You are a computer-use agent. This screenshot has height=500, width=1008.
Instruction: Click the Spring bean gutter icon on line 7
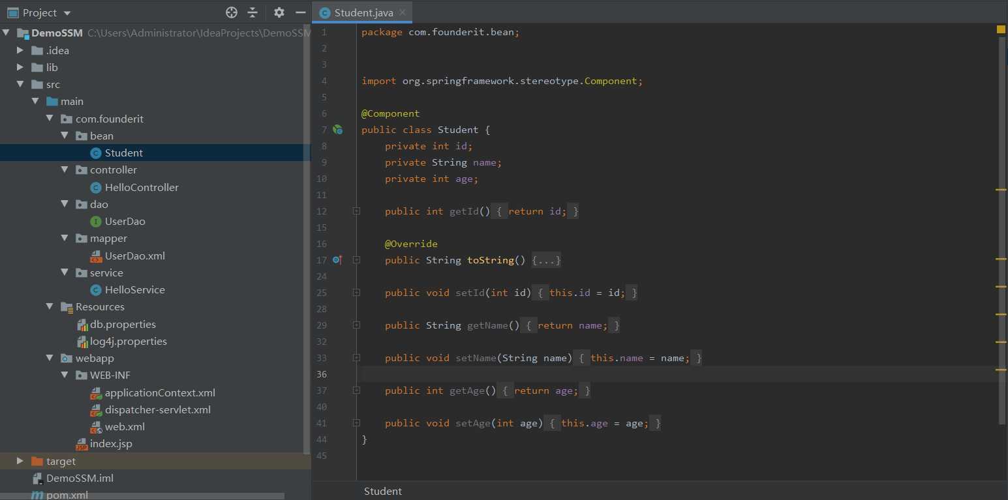click(x=337, y=130)
